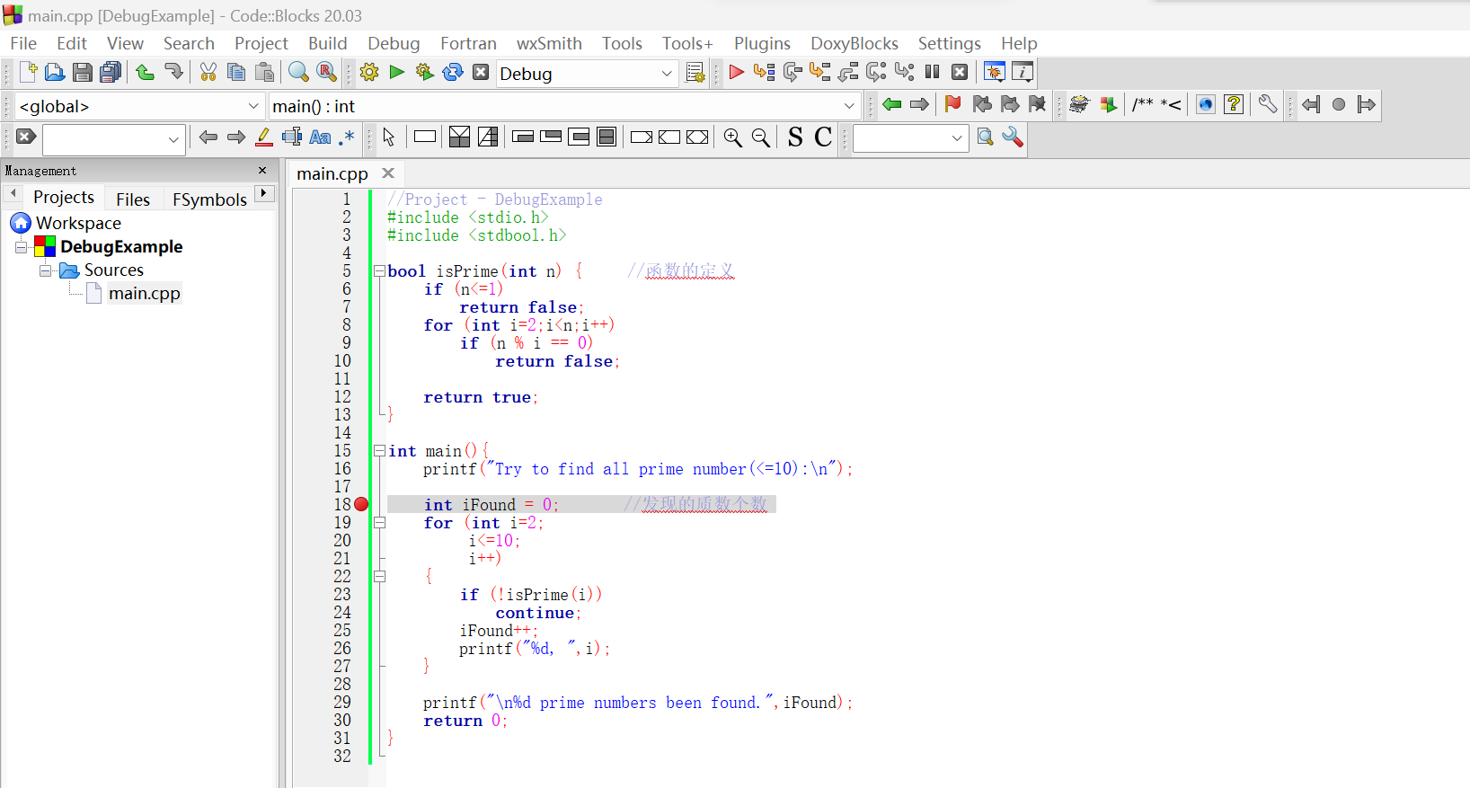
Task: Close the Management panel
Action: pyautogui.click(x=262, y=171)
